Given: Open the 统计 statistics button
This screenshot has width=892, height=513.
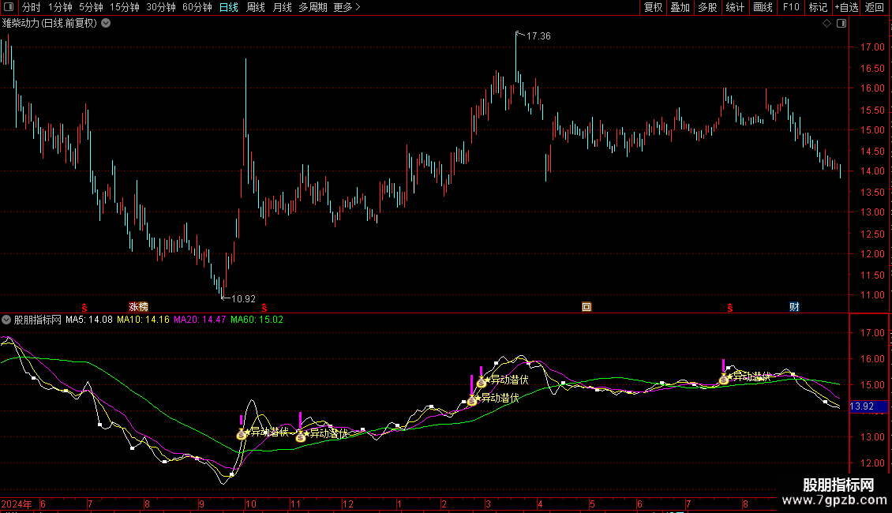Looking at the screenshot, I should [x=735, y=7].
